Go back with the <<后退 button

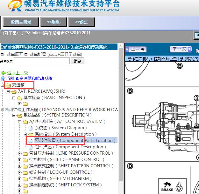pyautogui.click(x=53, y=22)
